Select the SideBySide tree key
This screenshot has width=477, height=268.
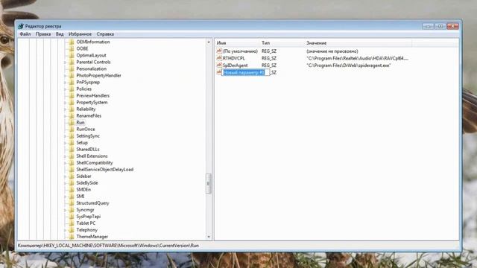coord(87,183)
